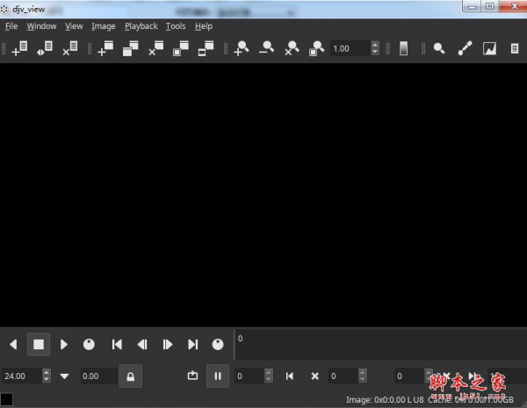
Task: Open the Histogram tool
Action: pos(490,48)
